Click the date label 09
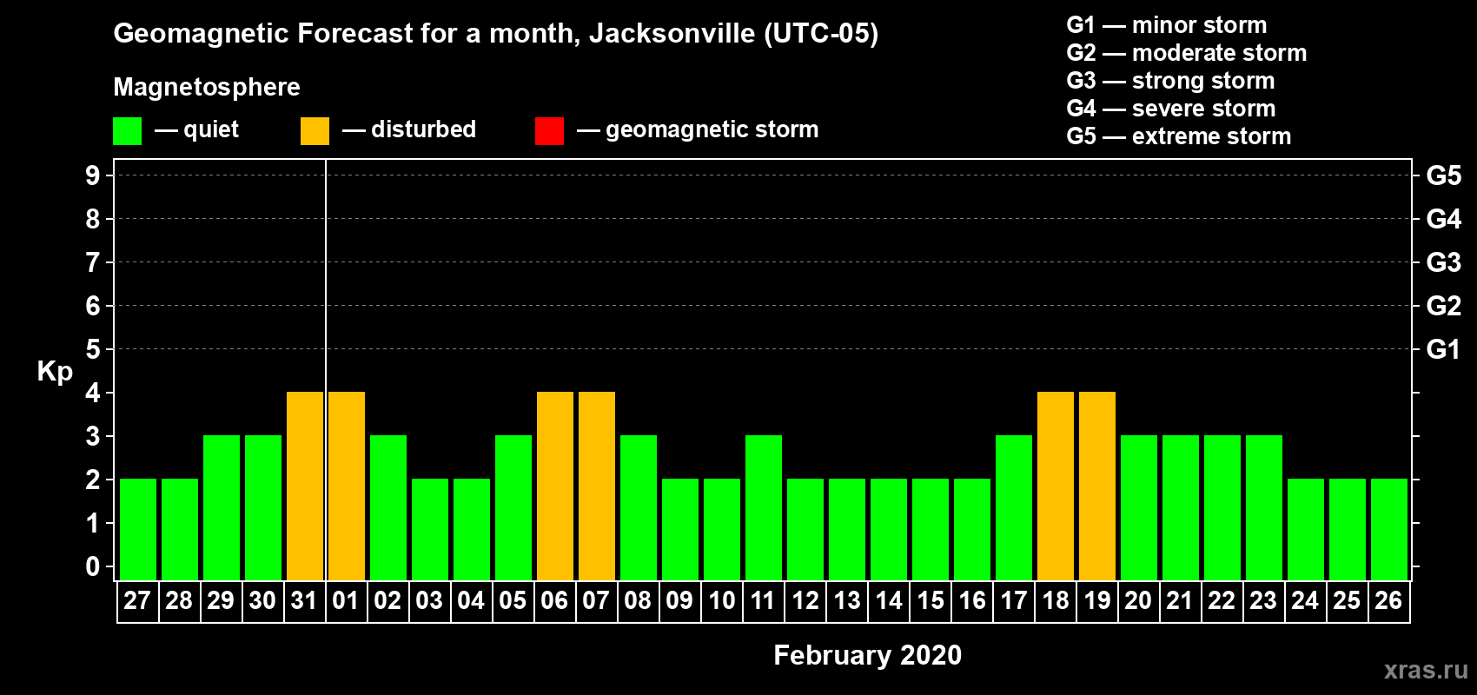The image size is (1477, 695). [679, 601]
